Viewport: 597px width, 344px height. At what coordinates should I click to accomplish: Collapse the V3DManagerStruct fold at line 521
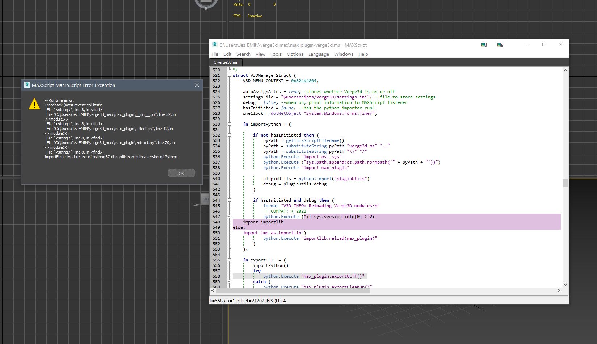[x=229, y=75]
